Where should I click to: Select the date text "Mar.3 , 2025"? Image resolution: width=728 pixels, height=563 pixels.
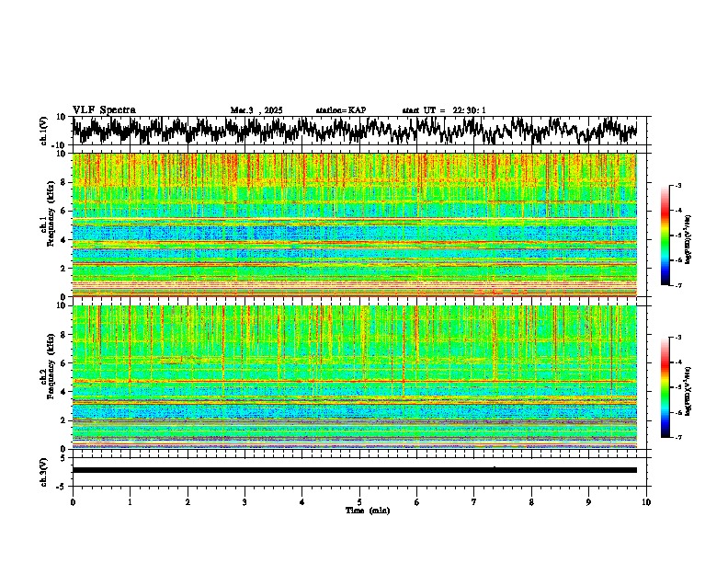coord(256,110)
